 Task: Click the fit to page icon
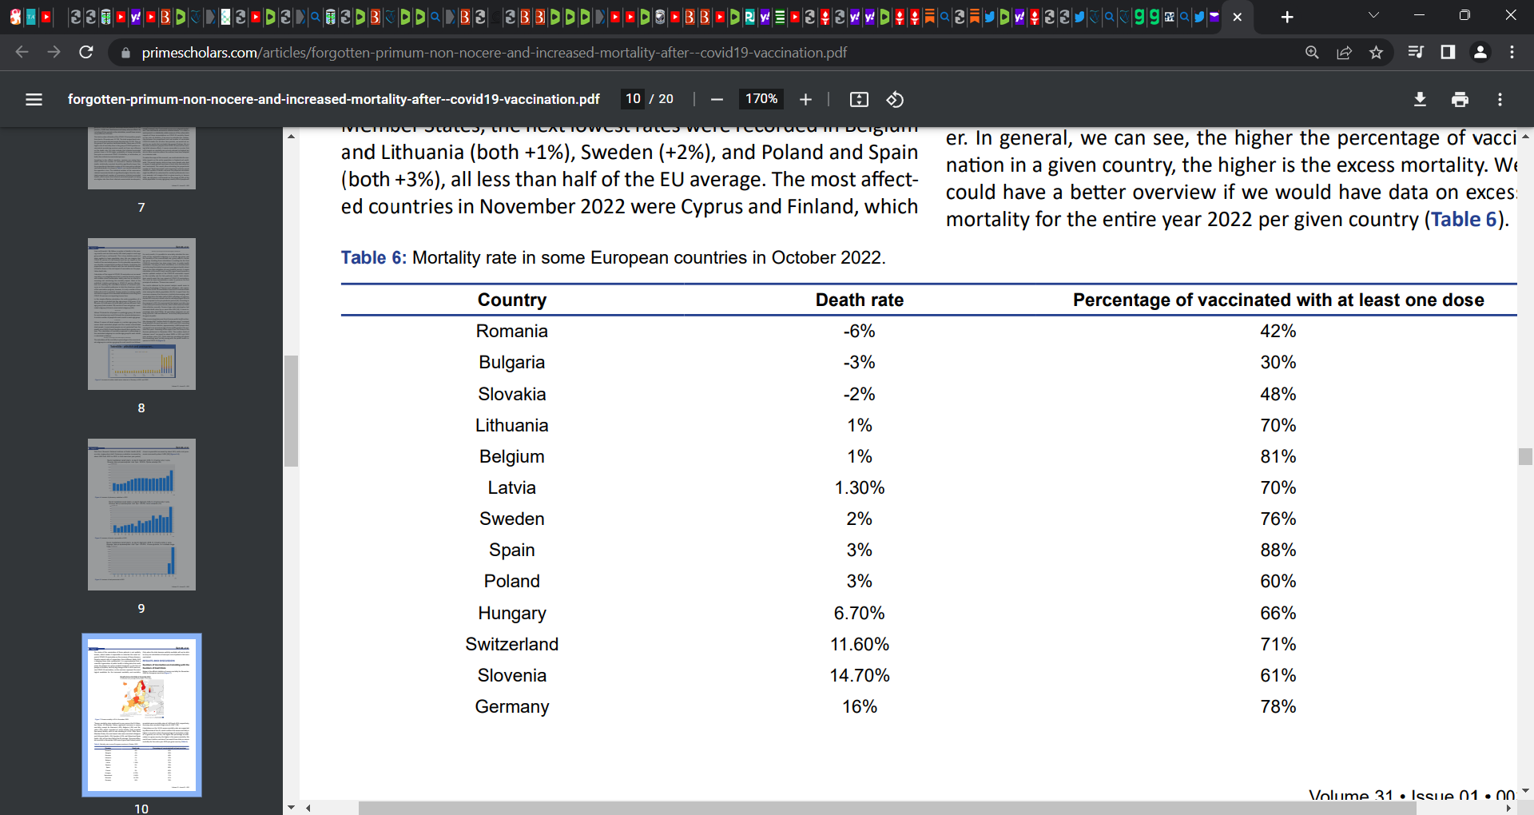(x=859, y=99)
